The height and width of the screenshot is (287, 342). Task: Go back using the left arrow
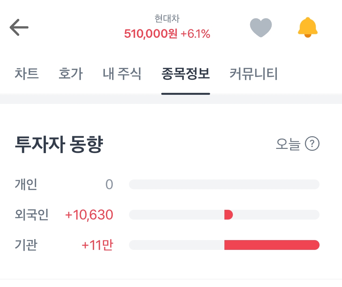pyautogui.click(x=19, y=27)
